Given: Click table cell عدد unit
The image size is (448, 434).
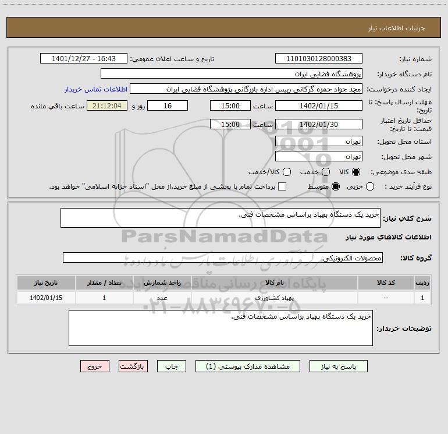Looking at the screenshot, I should point(162,298).
